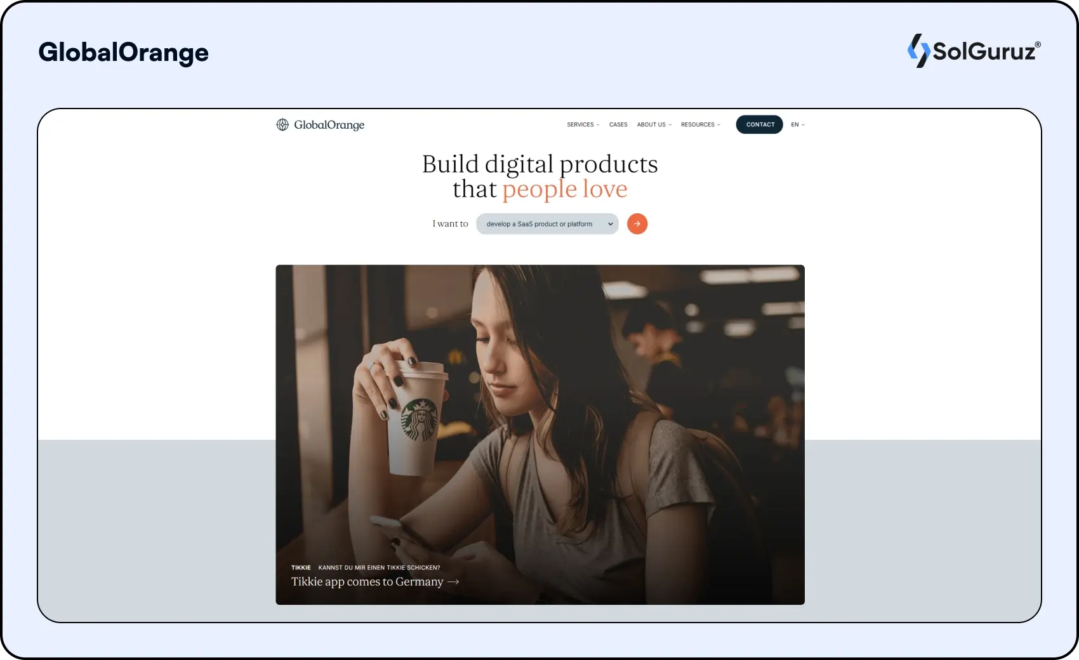
Task: Click the GlobalOrange wordmark in navigation
Action: [328, 125]
